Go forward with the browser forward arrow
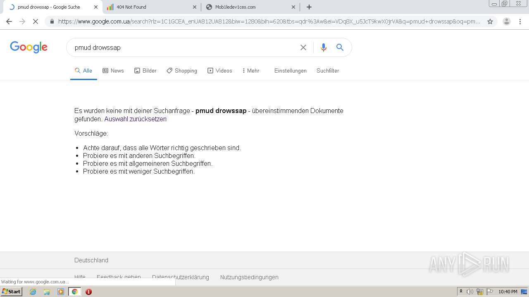Viewport: 529px width, 297px height. click(22, 21)
